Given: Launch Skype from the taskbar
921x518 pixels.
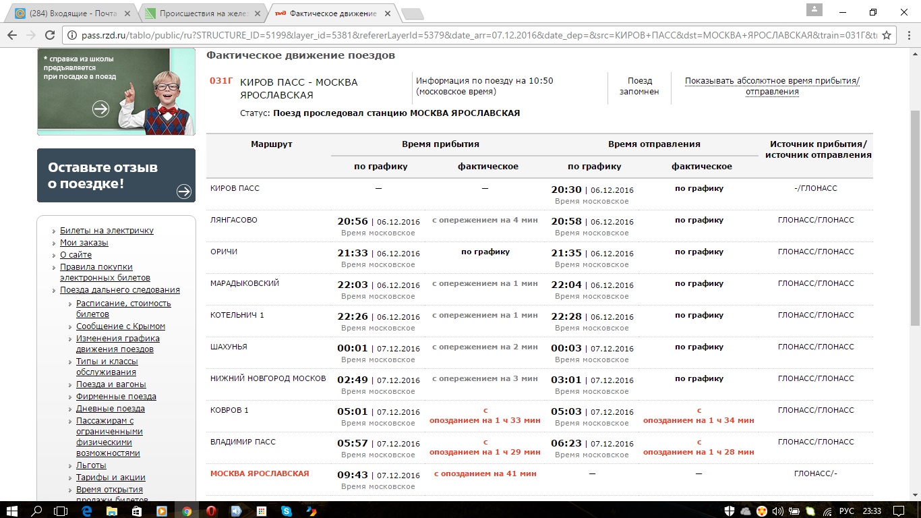Looking at the screenshot, I should click(x=286, y=511).
